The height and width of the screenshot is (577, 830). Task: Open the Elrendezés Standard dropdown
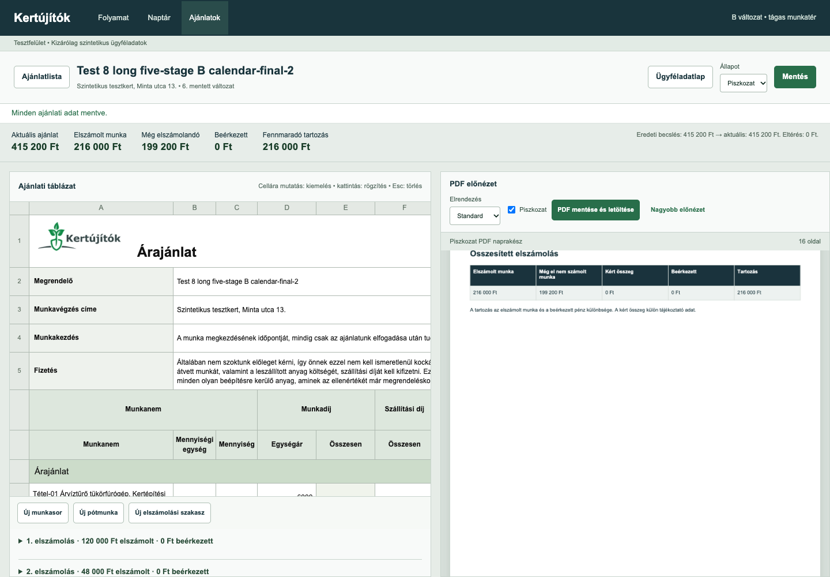point(475,216)
